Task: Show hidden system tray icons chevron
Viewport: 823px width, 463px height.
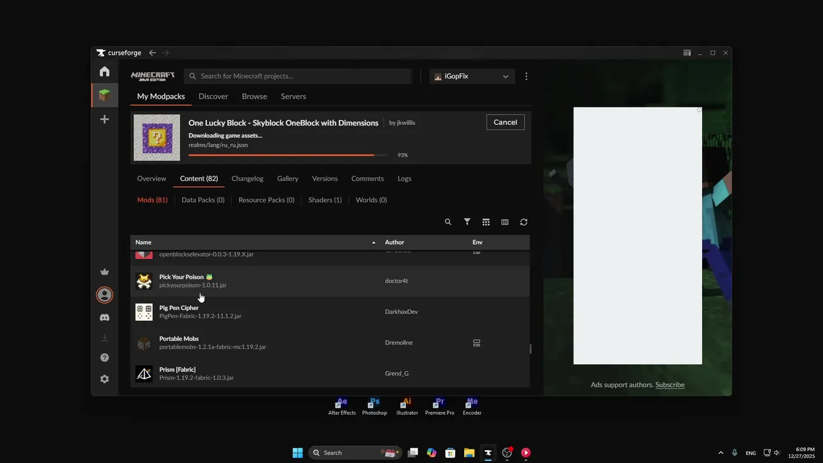Action: click(x=721, y=453)
